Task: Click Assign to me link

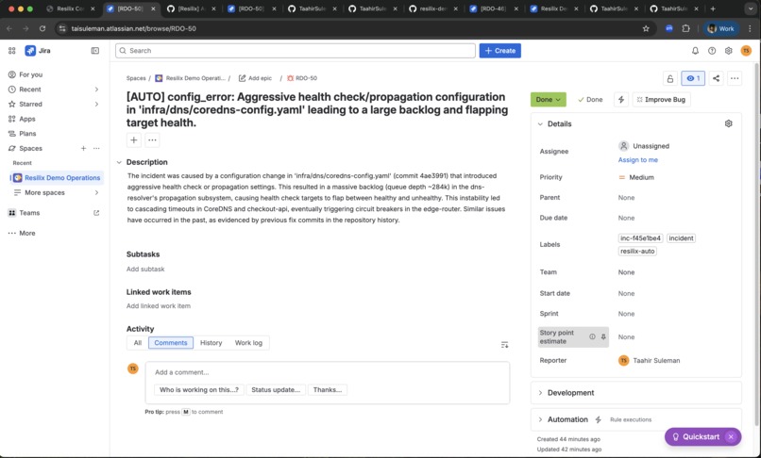Action: pyautogui.click(x=637, y=160)
